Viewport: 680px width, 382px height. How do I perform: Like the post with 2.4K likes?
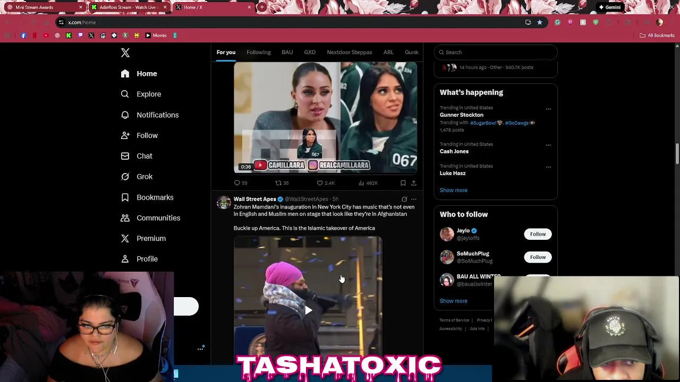click(326, 183)
